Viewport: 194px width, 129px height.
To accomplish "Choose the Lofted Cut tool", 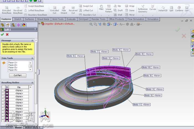I will [x=86, y=10].
